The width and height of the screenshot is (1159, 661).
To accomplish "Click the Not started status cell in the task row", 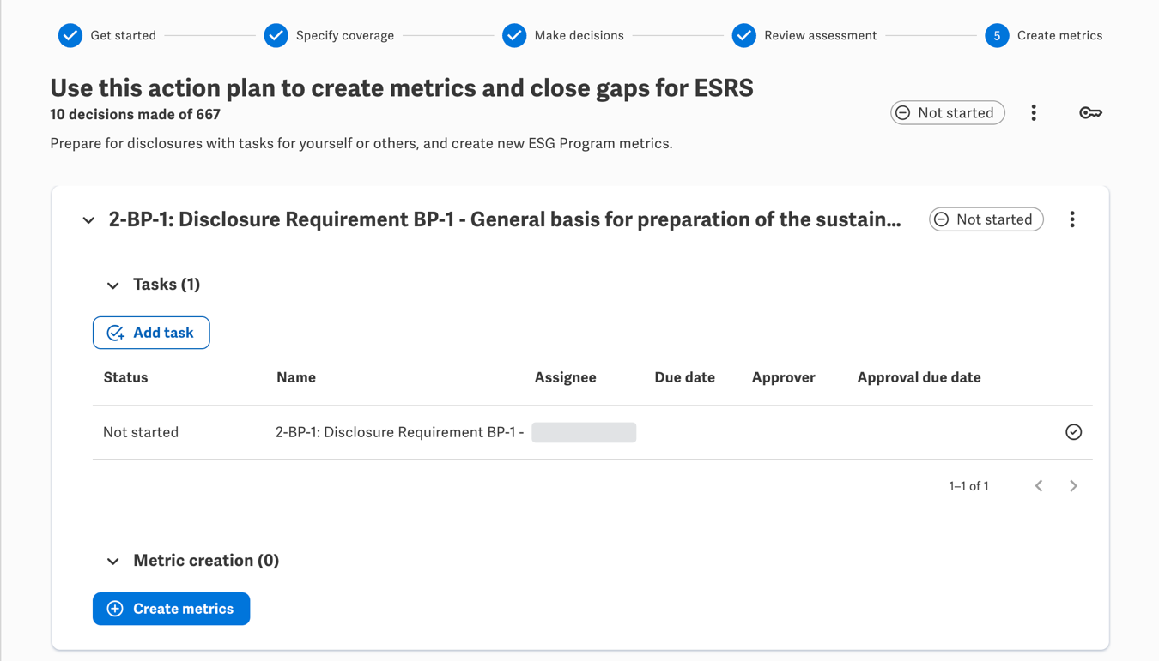I will pos(141,432).
